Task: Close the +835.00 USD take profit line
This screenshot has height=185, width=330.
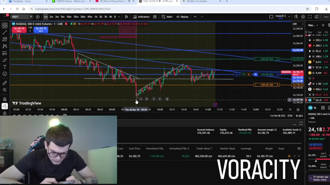Action: [277, 59]
